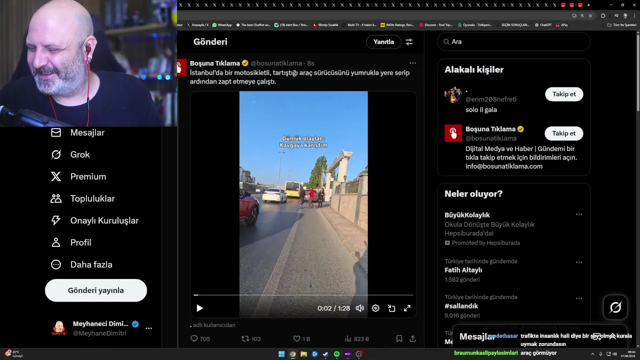This screenshot has height=360, width=640.
Task: Open the Premium menu item
Action: [78, 176]
